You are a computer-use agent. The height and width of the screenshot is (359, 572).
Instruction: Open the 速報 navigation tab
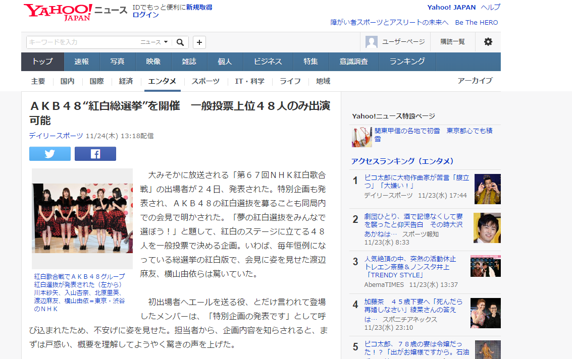(x=82, y=62)
